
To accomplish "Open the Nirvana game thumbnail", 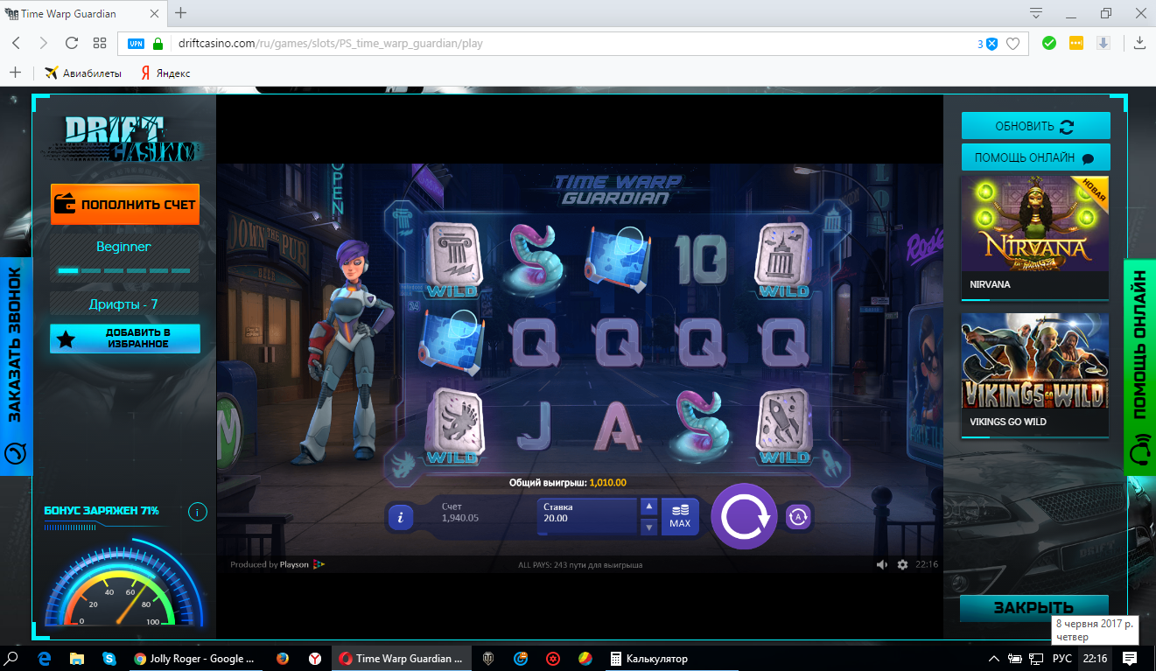I will click(1035, 238).
